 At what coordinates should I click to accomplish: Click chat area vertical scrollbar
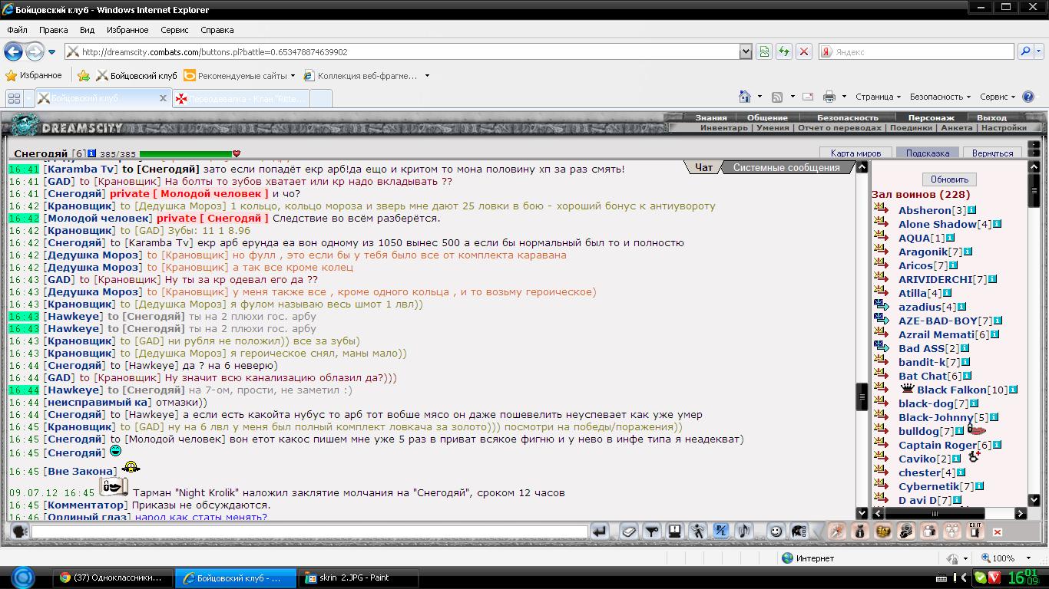pos(862,340)
